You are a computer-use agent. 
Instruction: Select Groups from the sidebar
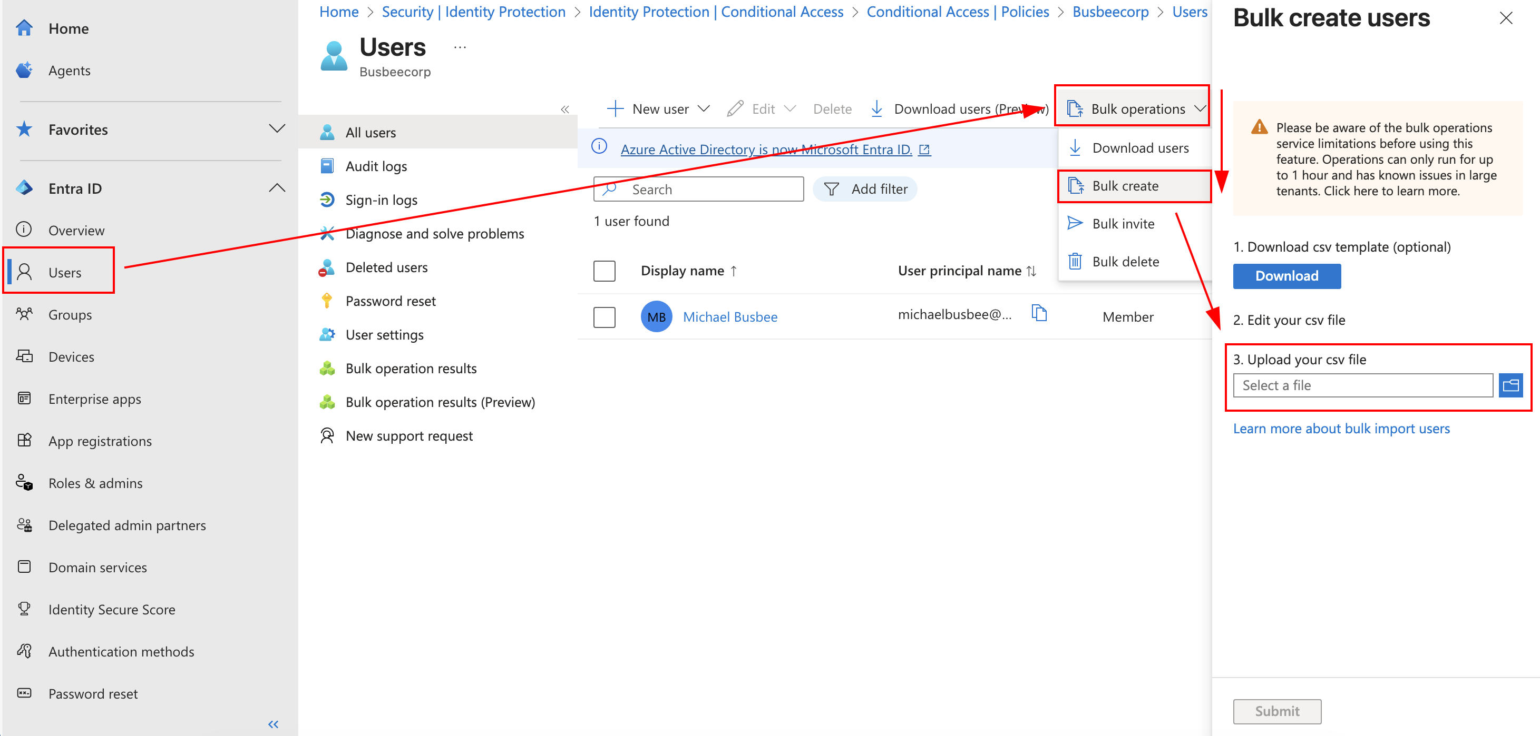pos(70,314)
